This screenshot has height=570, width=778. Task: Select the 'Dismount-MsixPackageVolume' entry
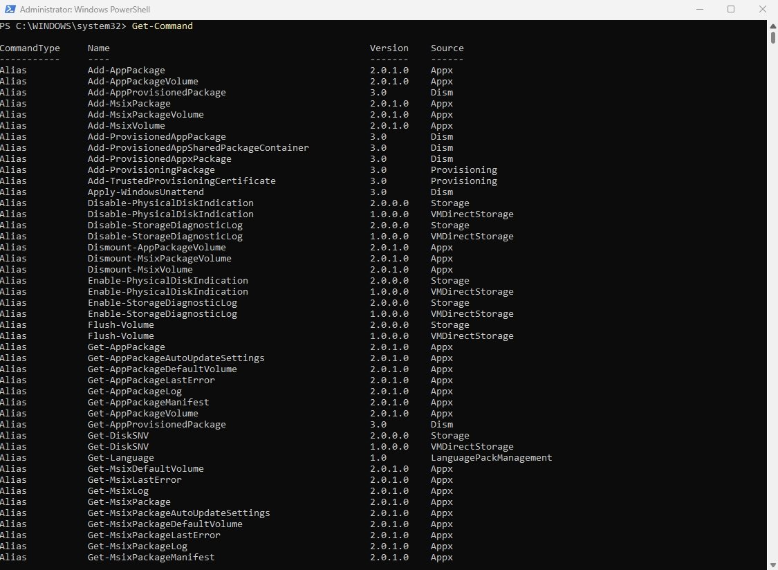pos(160,259)
